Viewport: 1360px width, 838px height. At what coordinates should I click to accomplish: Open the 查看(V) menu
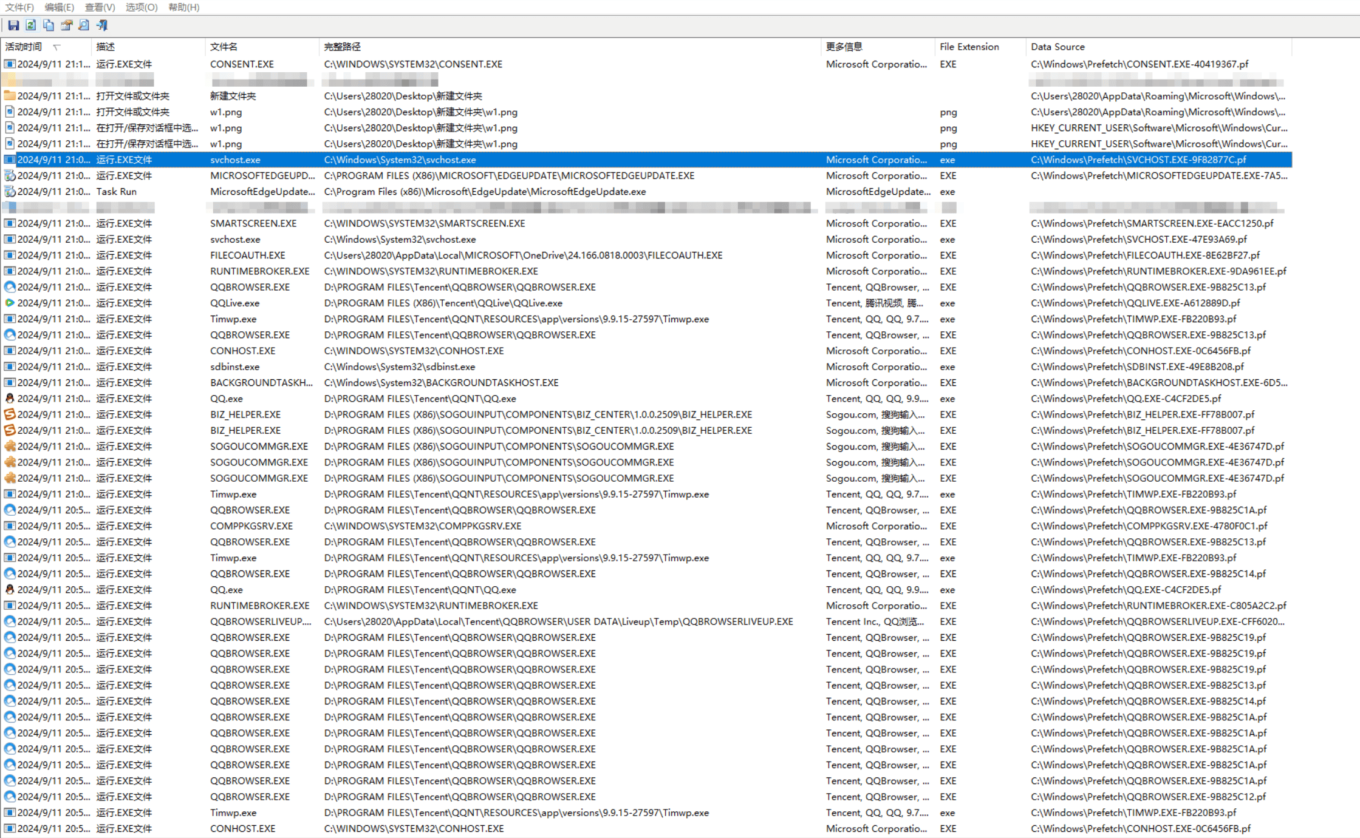click(100, 7)
